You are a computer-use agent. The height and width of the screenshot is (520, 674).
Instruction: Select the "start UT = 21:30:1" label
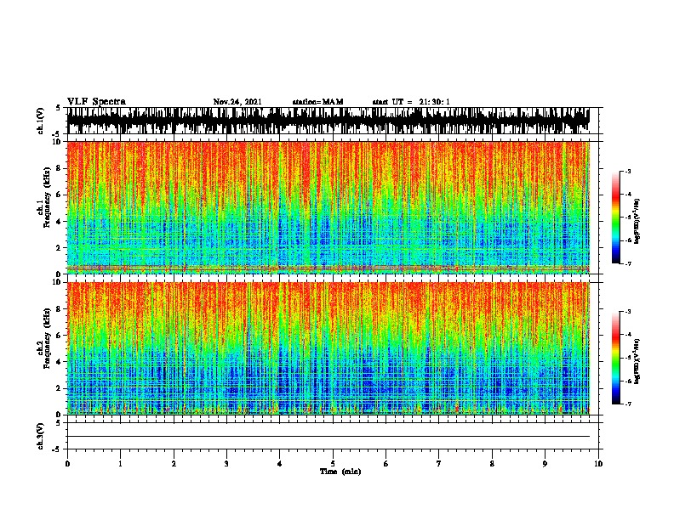(411, 102)
